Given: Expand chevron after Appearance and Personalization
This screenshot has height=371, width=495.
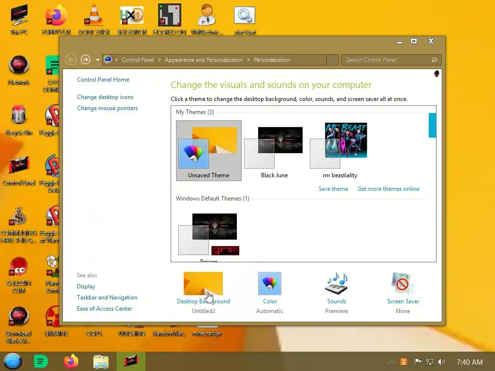Looking at the screenshot, I should point(248,59).
